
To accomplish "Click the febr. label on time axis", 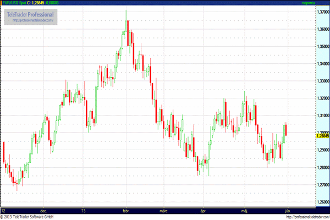I will pyautogui.click(x=126, y=210).
